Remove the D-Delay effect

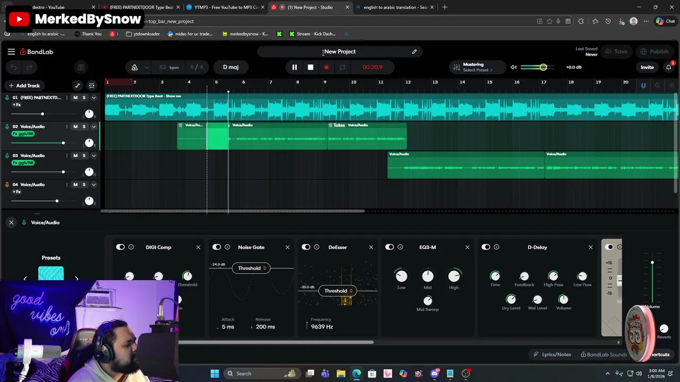pos(590,247)
